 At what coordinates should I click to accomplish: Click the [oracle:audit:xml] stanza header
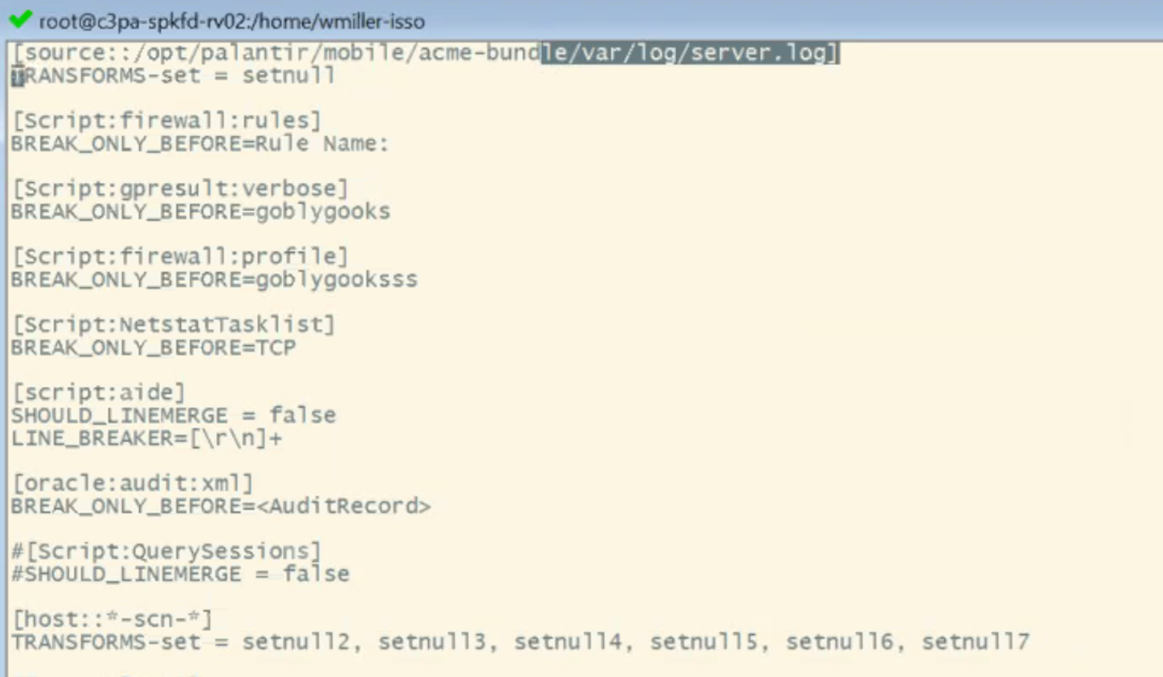pyautogui.click(x=132, y=484)
